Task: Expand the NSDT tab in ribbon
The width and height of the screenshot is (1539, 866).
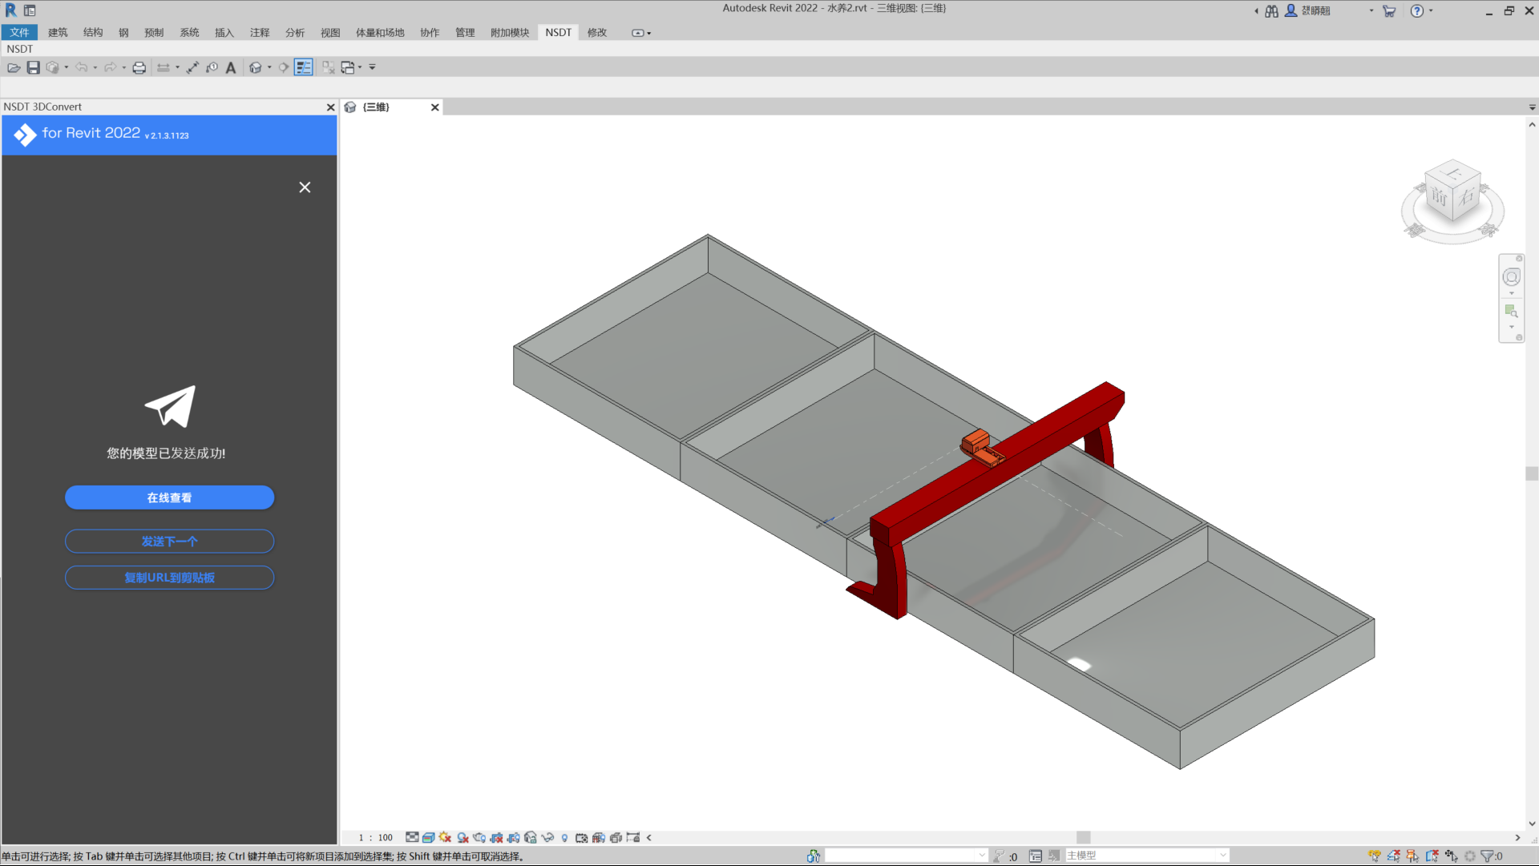Action: click(557, 33)
